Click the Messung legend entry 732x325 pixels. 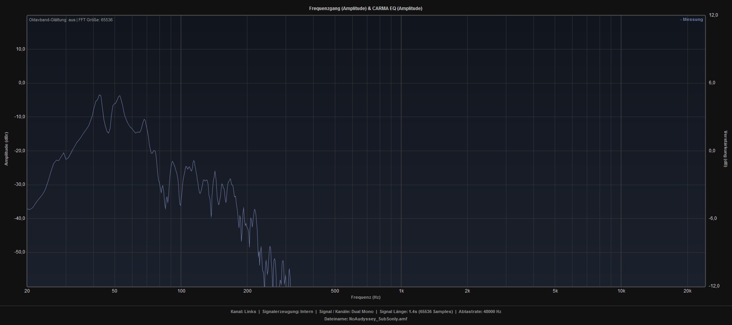(x=692, y=20)
